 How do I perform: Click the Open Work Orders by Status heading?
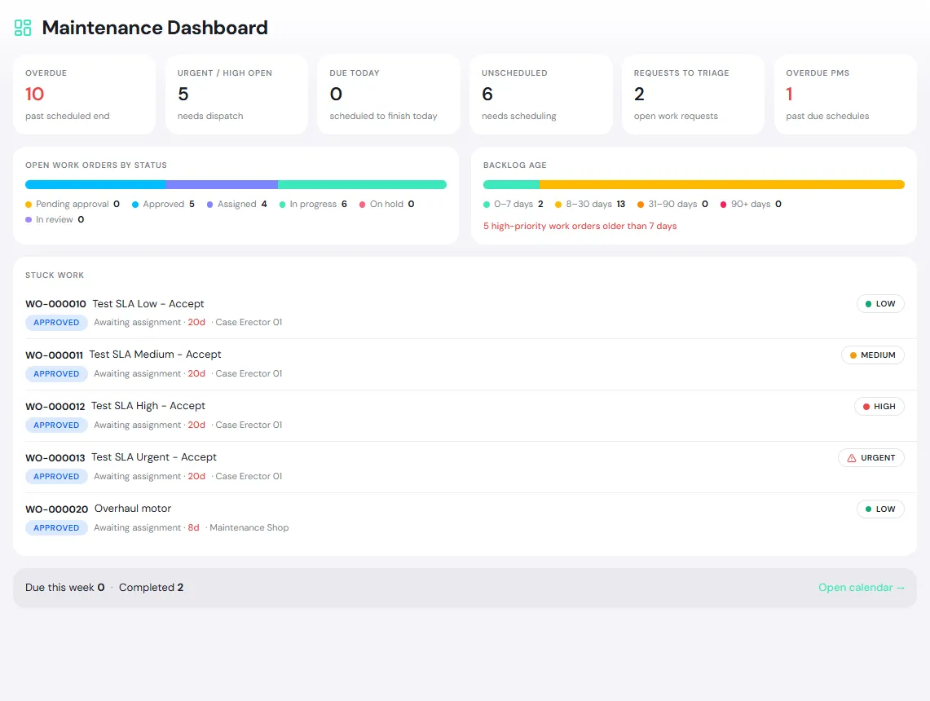click(x=96, y=165)
